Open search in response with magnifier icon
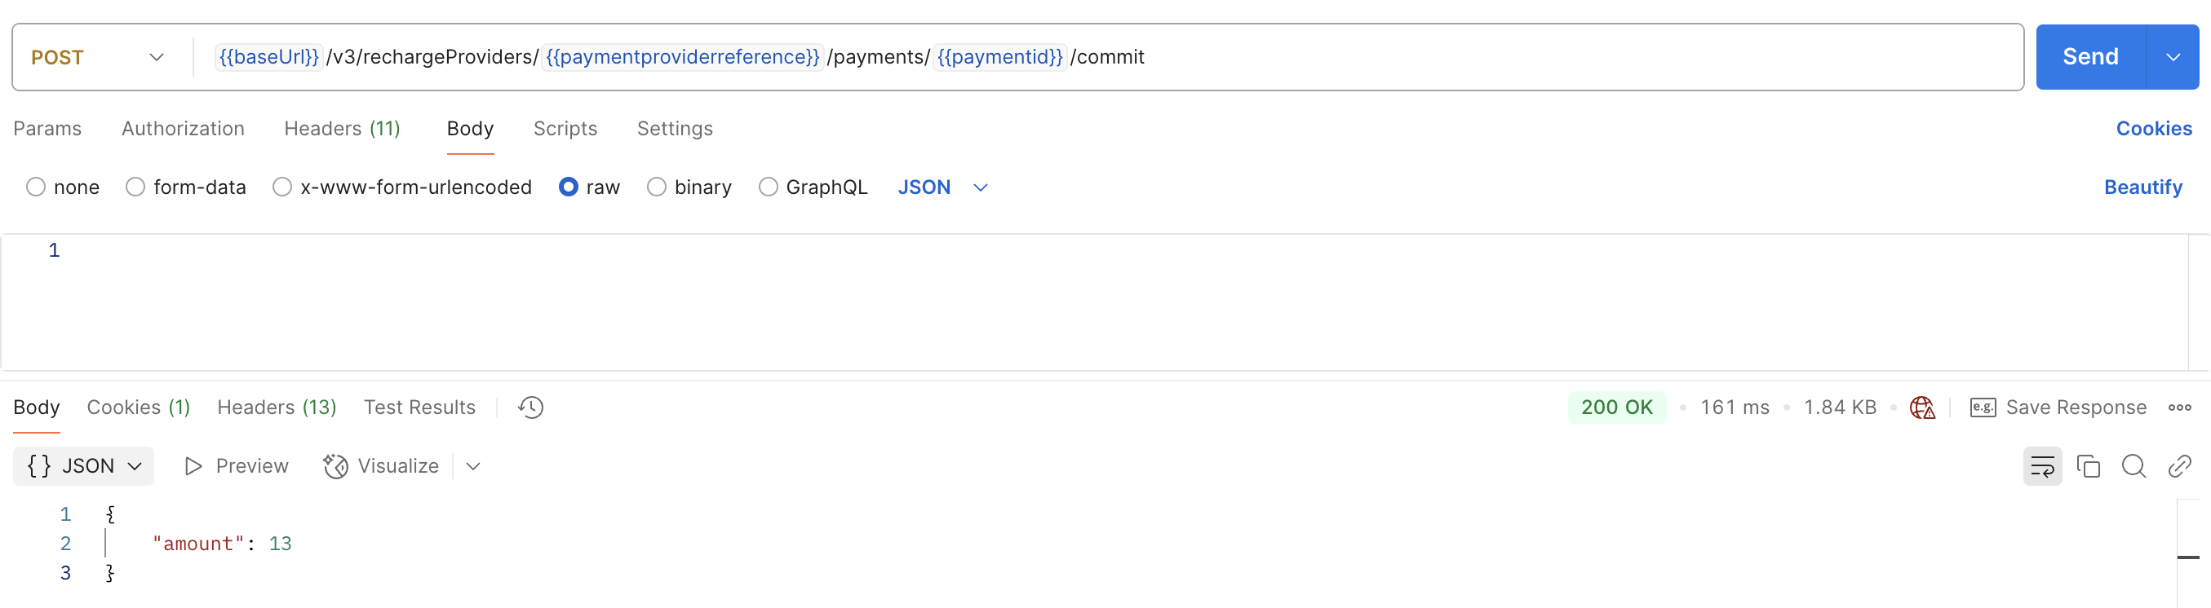This screenshot has height=608, width=2211. 2133,466
